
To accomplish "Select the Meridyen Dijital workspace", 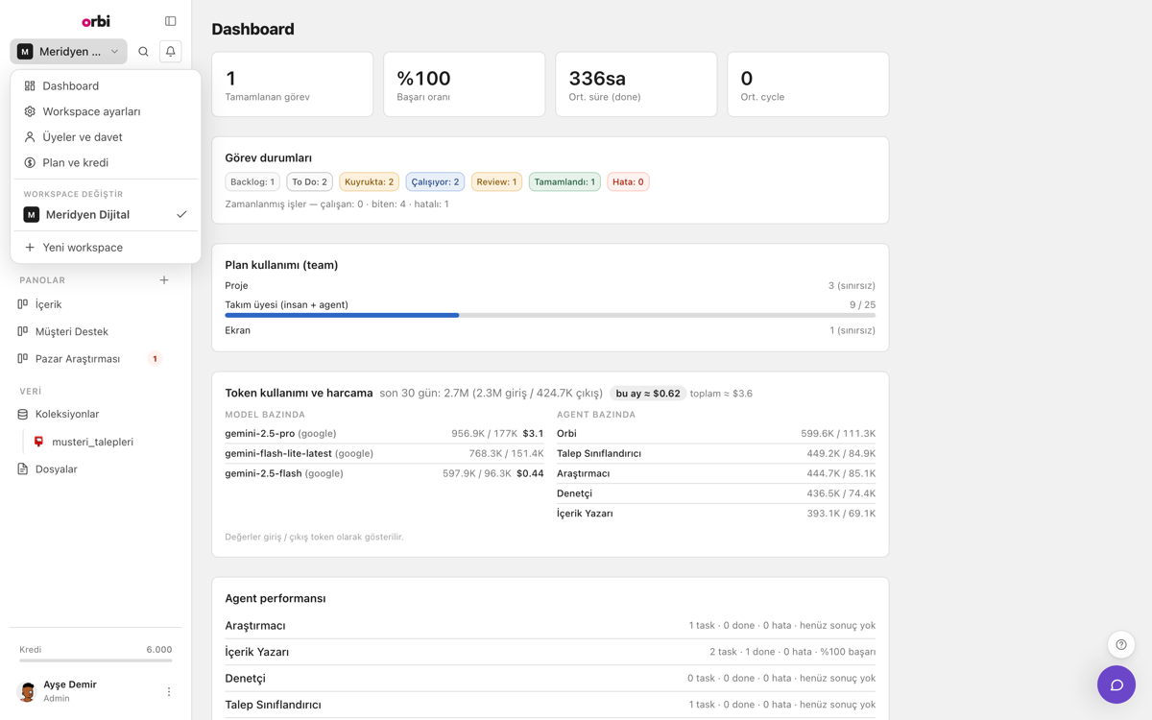I will (106, 215).
